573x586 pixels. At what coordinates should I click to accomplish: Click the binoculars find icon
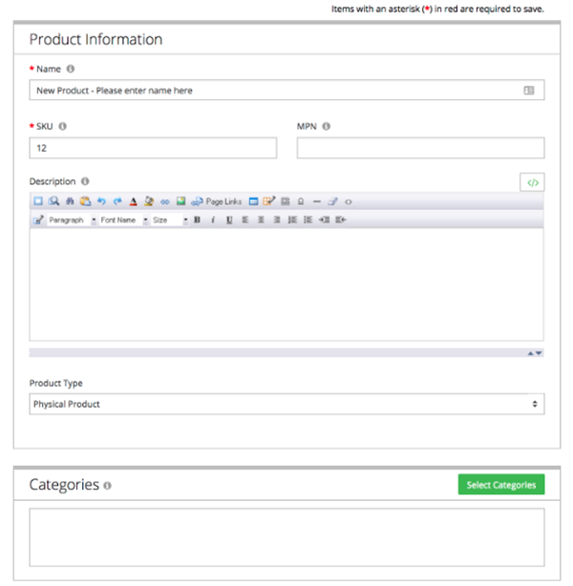point(54,201)
